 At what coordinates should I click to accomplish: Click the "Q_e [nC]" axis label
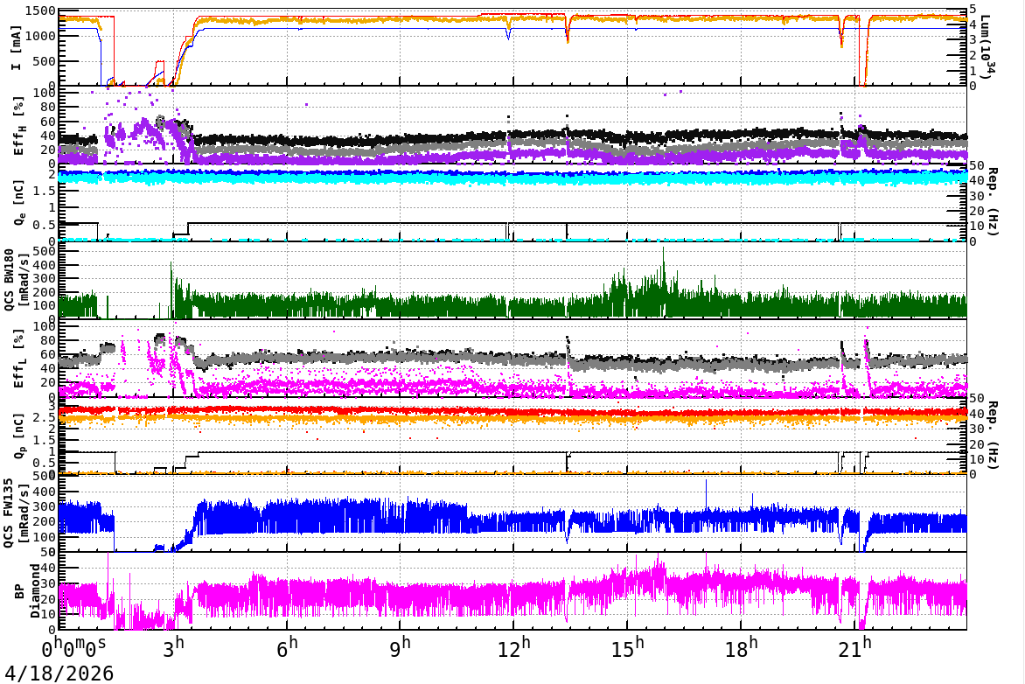pyautogui.click(x=18, y=202)
